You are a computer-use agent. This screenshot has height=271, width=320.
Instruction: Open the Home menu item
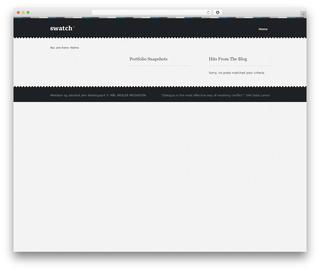263,29
